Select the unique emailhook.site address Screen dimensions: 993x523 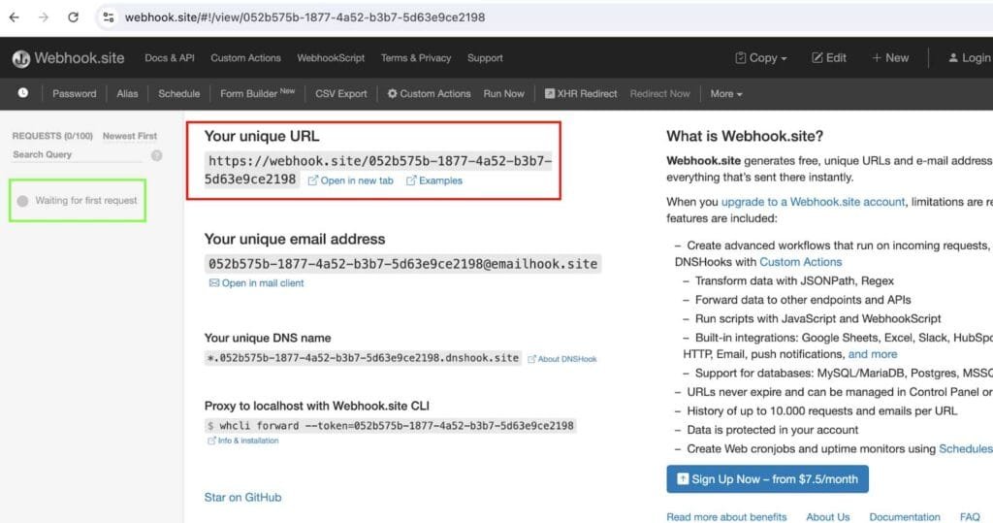click(402, 264)
